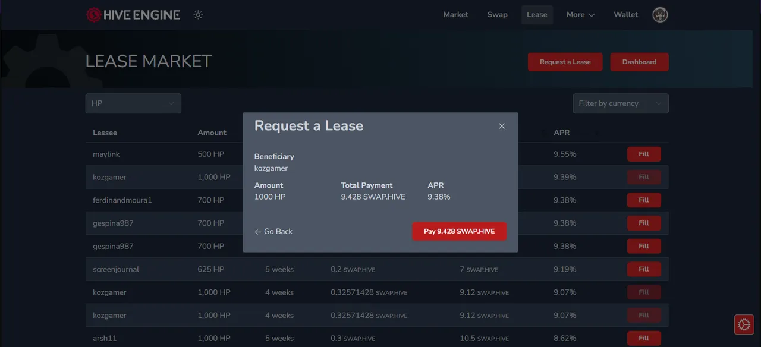Fill the maylink lease request
The width and height of the screenshot is (761, 347).
coord(644,154)
